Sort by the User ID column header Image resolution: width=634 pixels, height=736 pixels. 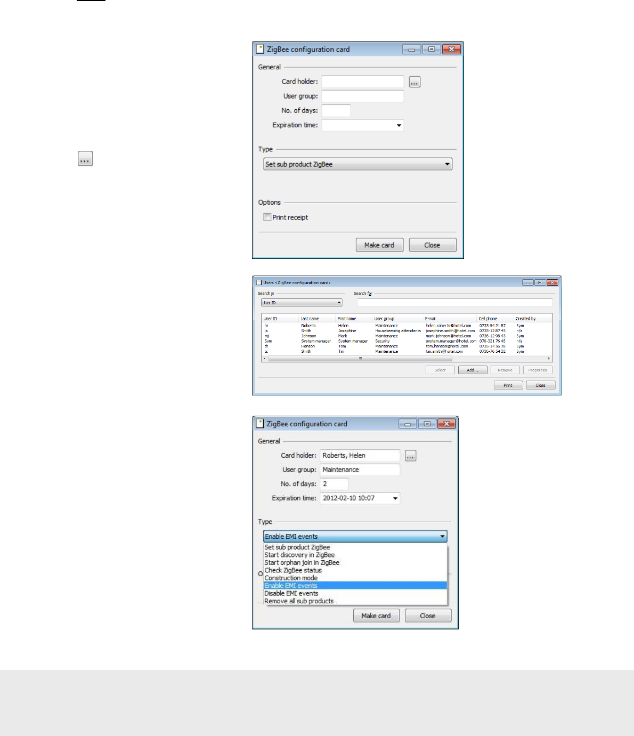(x=280, y=319)
